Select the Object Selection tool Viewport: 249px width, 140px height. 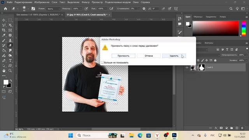[10, 25]
